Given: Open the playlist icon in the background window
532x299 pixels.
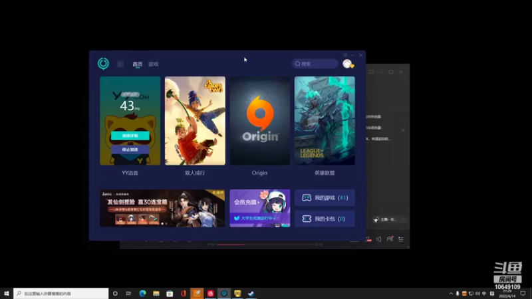Looking at the screenshot, I should (401, 239).
